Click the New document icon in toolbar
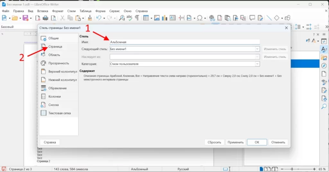The image size is (329, 172). [4, 18]
